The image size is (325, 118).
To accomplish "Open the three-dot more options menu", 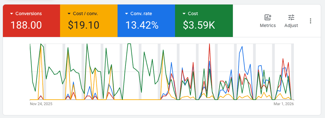I will tap(310, 21).
